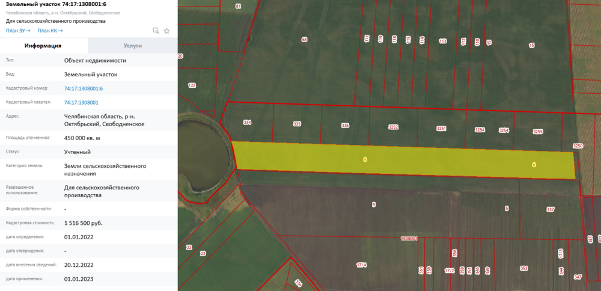The height and width of the screenshot is (291, 601).
Task: Select parcel 3252 on the map
Action: (394, 127)
